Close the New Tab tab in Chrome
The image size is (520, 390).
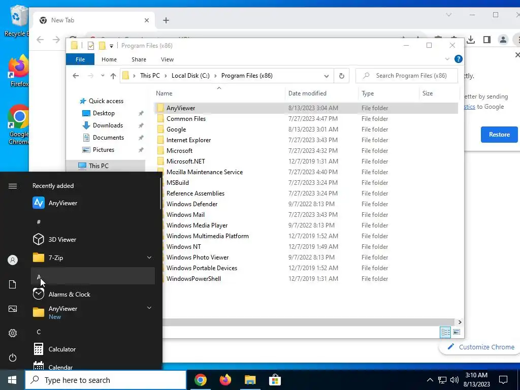point(147,20)
